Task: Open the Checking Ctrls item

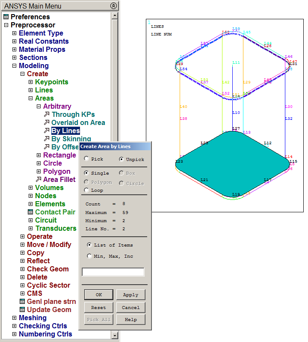Action: tap(43, 326)
